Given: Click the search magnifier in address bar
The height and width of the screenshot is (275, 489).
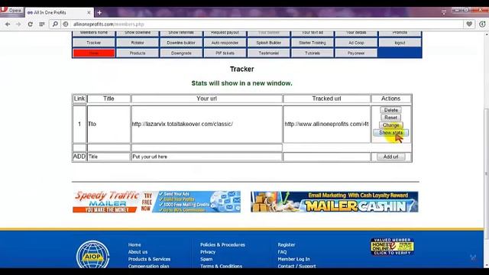Looking at the screenshot, I should 55,24.
